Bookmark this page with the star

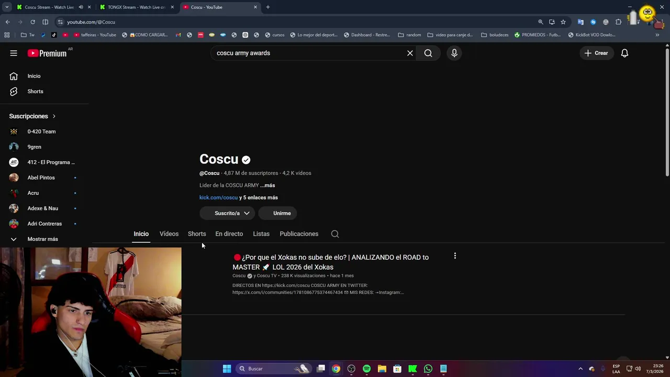[563, 22]
